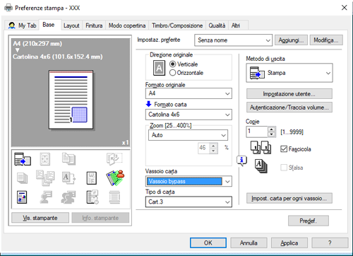Click the output method icon in summary panel
This screenshot has width=353, height=256.
23,159
